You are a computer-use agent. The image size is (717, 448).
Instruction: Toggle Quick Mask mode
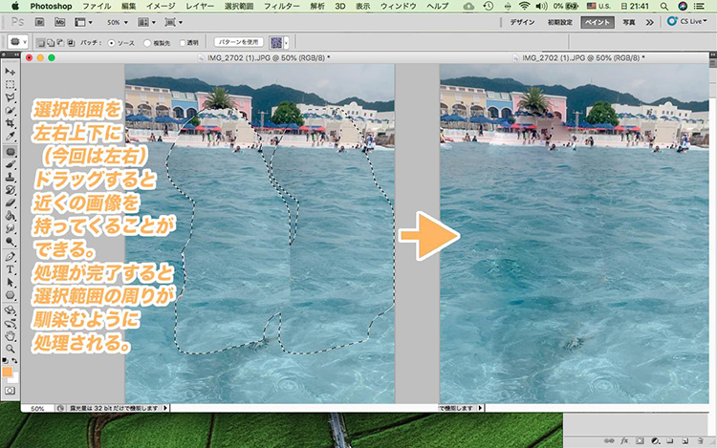point(11,391)
